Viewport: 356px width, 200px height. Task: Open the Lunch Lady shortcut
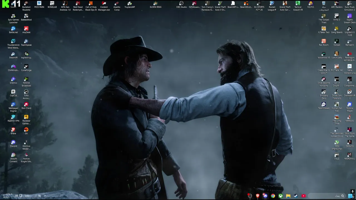coord(337,55)
